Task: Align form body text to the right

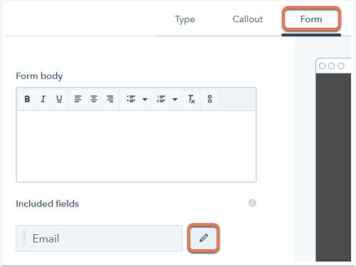Action: coord(110,99)
